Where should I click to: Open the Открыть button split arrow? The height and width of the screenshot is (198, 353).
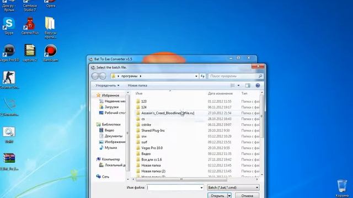tap(229, 196)
